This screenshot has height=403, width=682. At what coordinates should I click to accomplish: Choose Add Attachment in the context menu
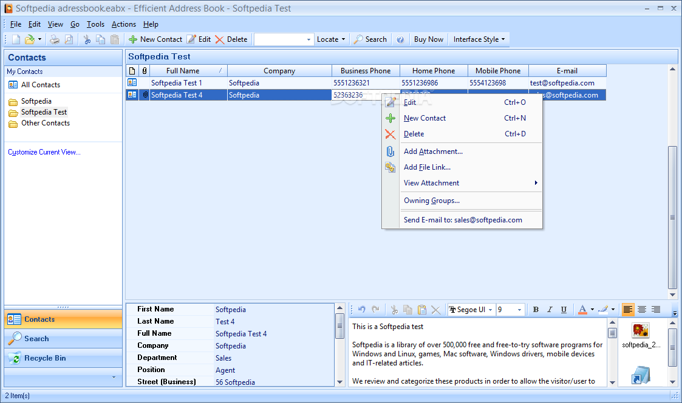click(x=462, y=152)
